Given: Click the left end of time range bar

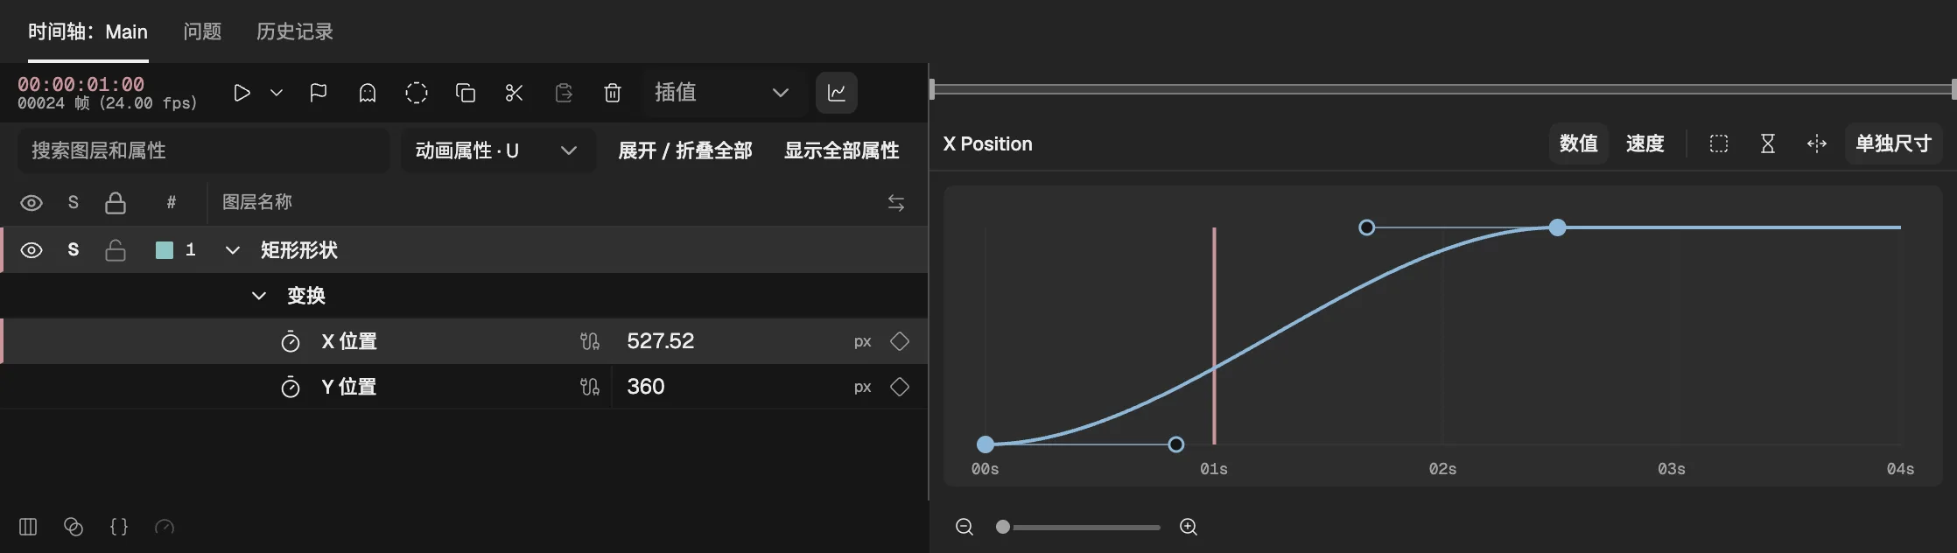Looking at the screenshot, I should click(x=932, y=88).
